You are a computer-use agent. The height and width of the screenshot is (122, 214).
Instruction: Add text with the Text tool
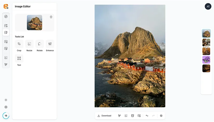(19, 59)
